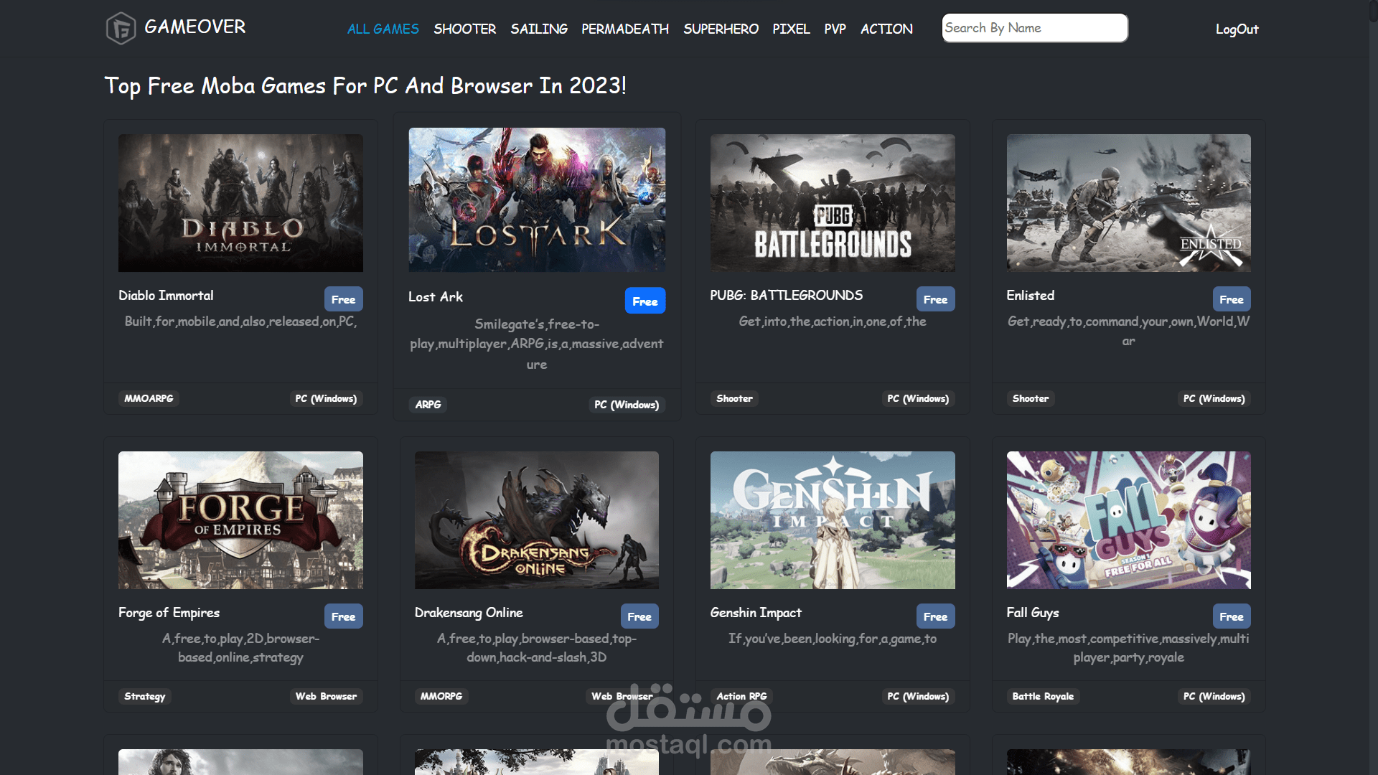Select the SAILING category
Screen dimensions: 1378x775
tap(539, 29)
